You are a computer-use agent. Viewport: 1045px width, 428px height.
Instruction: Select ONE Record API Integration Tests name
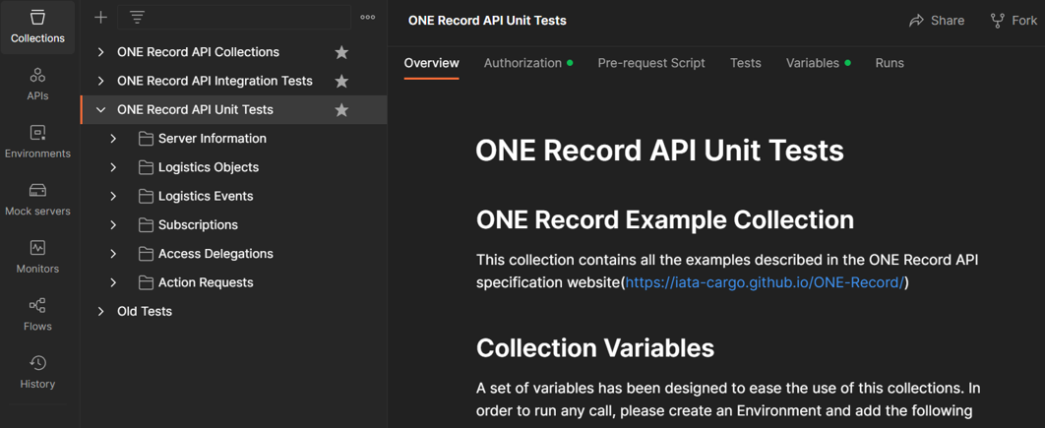tap(215, 81)
